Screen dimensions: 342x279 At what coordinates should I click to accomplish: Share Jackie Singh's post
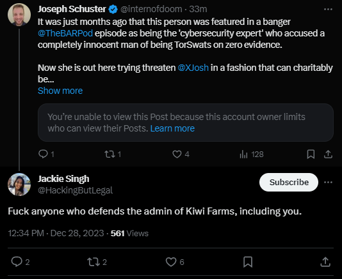tap(325, 262)
